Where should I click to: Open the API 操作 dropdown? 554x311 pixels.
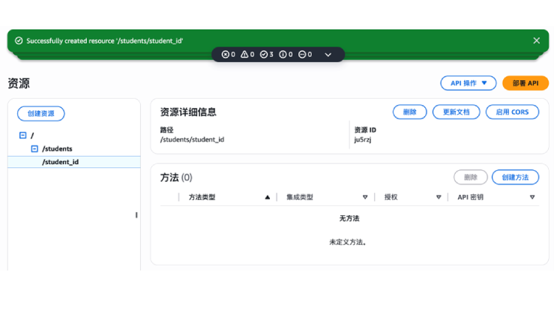click(x=469, y=83)
